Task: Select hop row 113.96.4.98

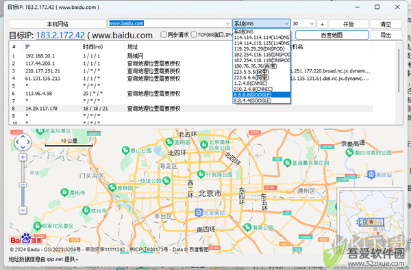Action: [191, 94]
